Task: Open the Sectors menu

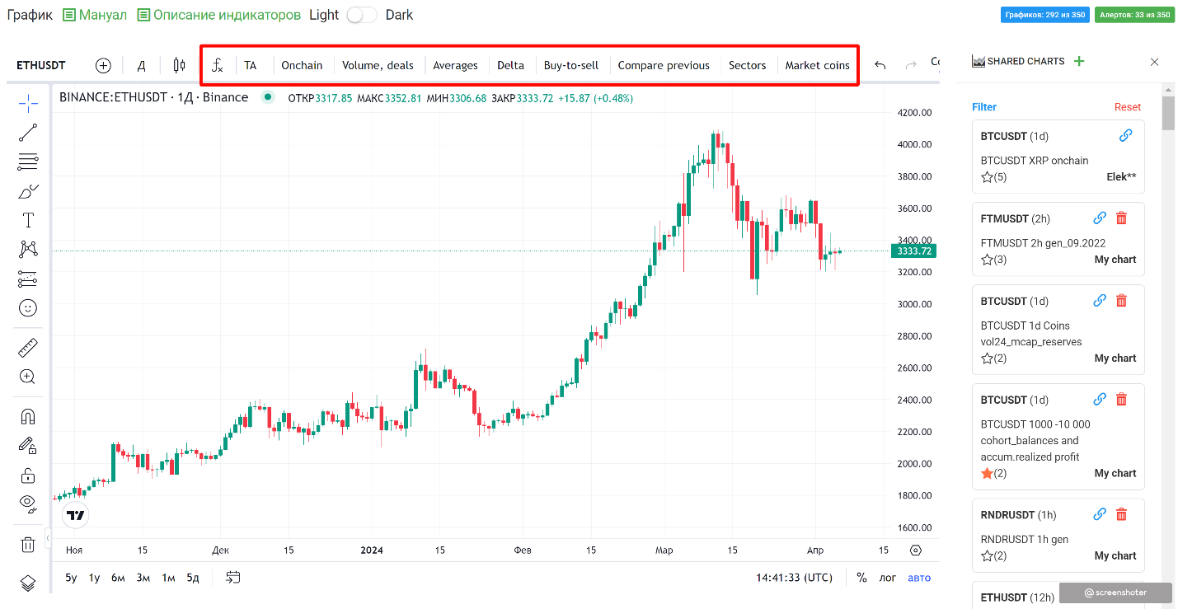Action: tap(747, 65)
